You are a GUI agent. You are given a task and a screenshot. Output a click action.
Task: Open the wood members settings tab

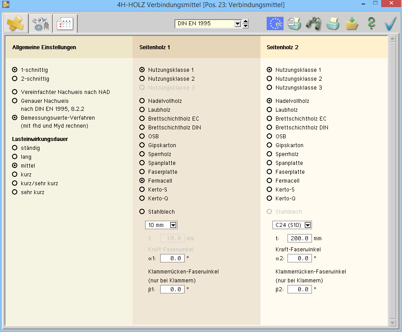coord(16,23)
